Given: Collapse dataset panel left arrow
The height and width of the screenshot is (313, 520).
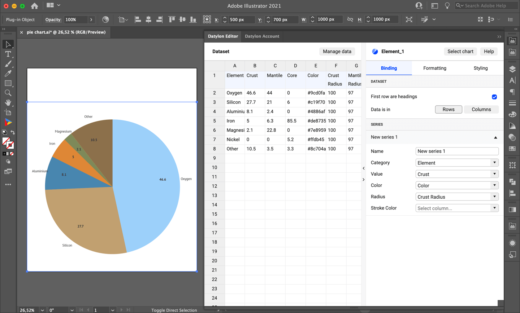Looking at the screenshot, I should 364,168.
